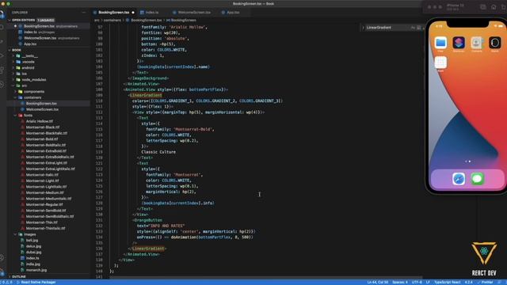Click the 'Classic Culture' text on line 119

158,152
